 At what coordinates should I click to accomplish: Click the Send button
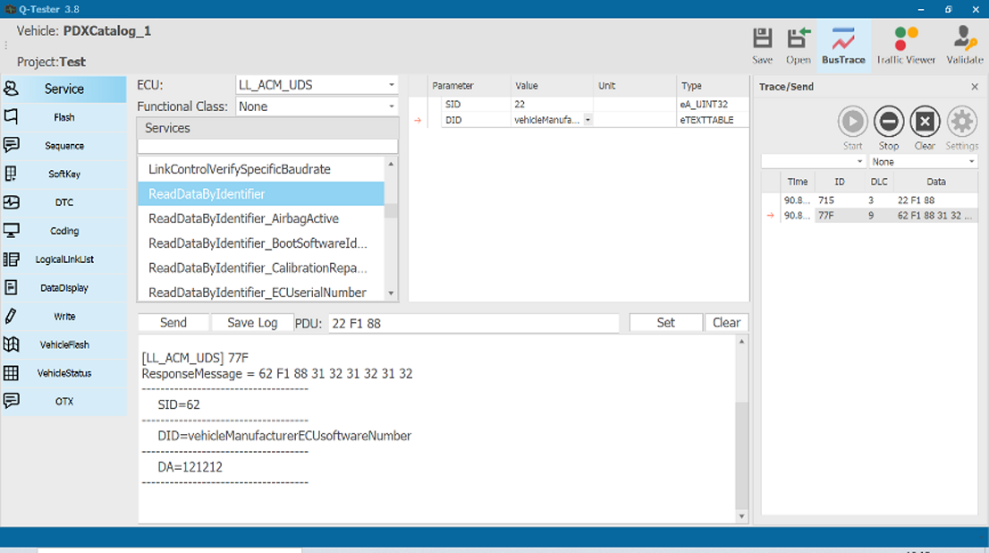point(173,322)
